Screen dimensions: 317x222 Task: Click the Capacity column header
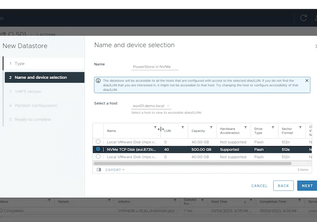tap(198, 130)
